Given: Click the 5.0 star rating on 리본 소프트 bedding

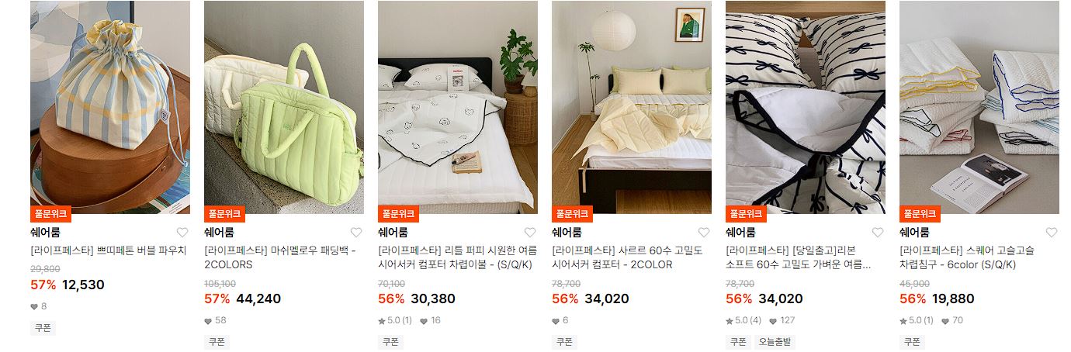Looking at the screenshot, I should pos(743,320).
